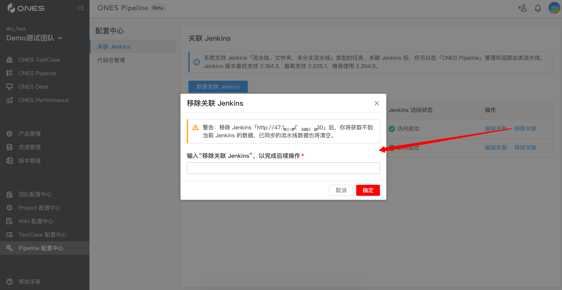Open ONES TestCase from sidebar
The height and width of the screenshot is (290, 562).
39,60
